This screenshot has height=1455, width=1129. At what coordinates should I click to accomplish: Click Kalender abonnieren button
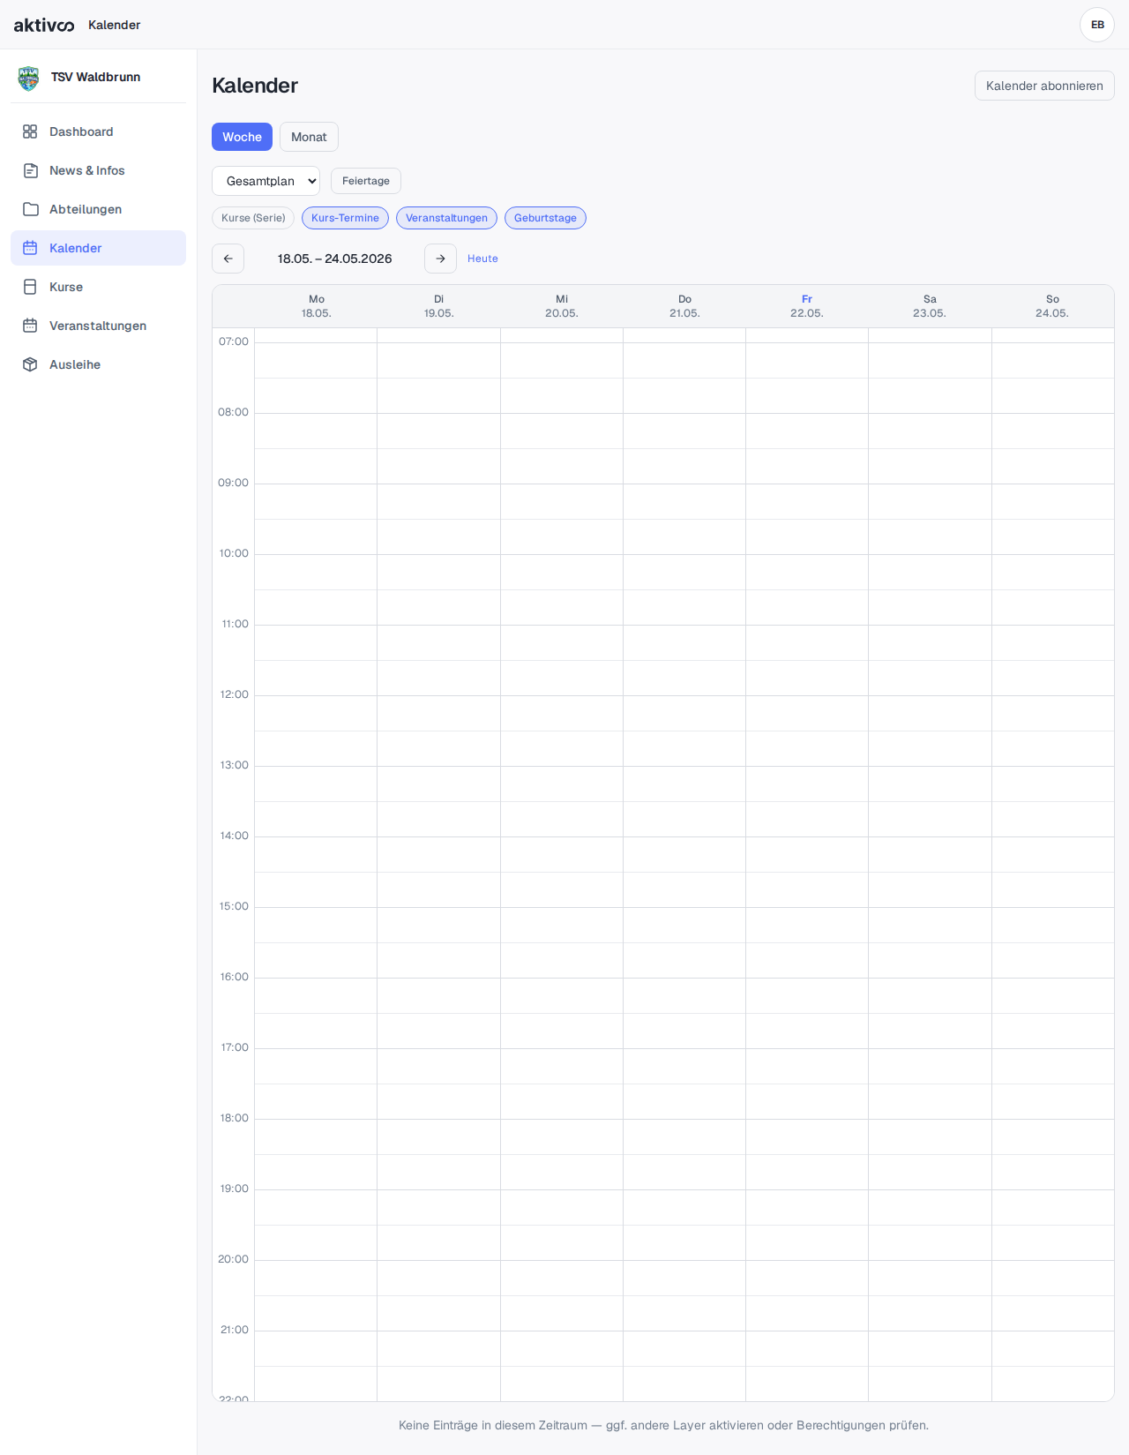pos(1044,86)
